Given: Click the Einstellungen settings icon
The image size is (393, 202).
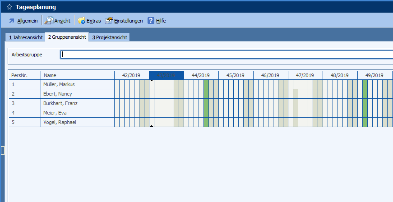Looking at the screenshot, I should 109,21.
